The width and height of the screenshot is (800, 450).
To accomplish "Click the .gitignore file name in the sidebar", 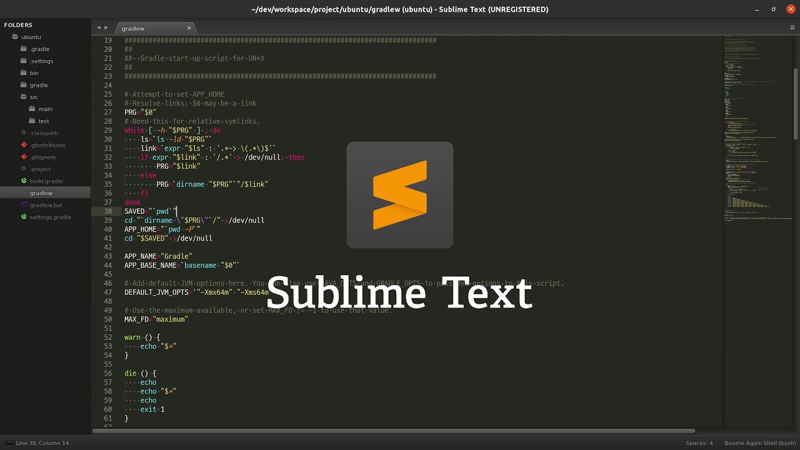I will coord(43,157).
